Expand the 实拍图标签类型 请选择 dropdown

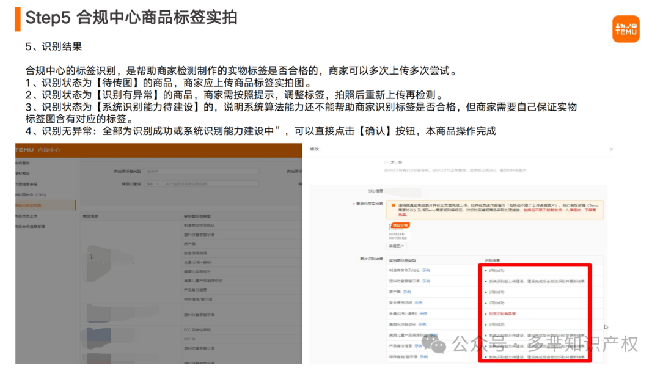click(x=202, y=171)
